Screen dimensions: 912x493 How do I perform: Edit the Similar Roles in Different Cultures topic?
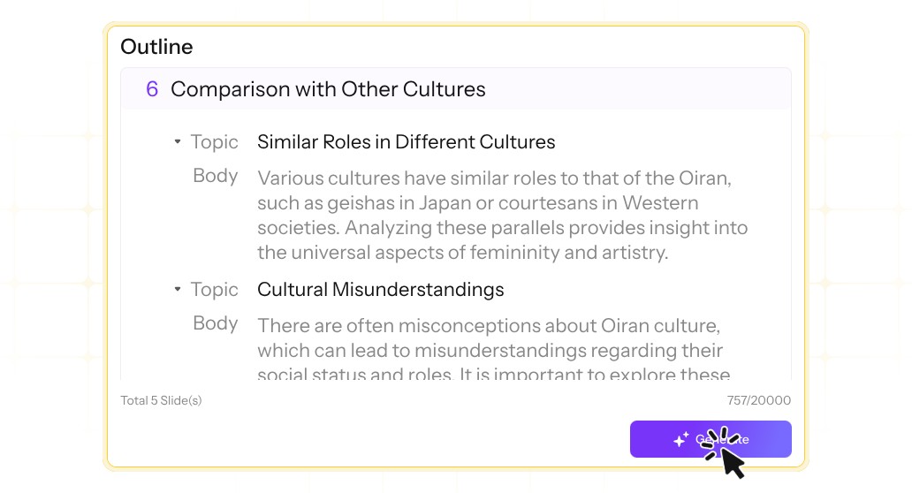406,141
